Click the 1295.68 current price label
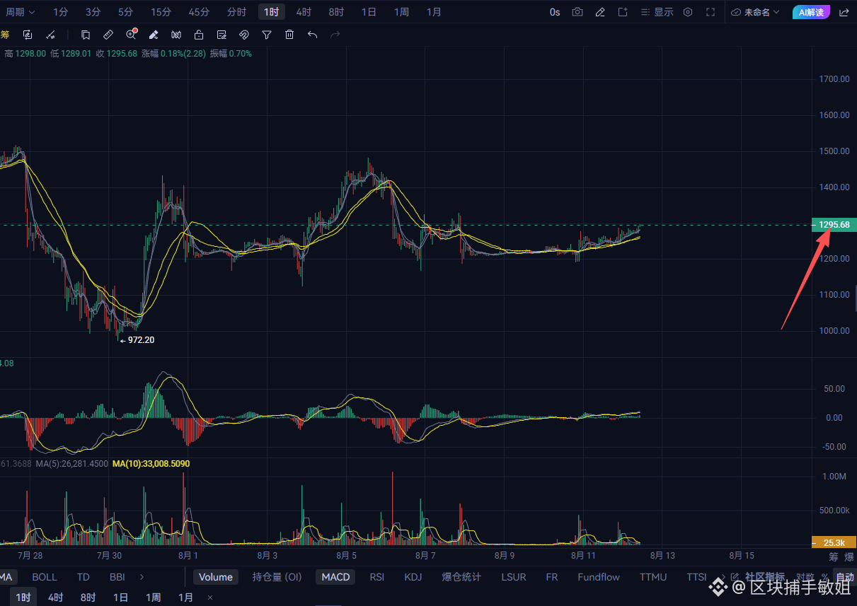857x606 pixels. coord(834,225)
